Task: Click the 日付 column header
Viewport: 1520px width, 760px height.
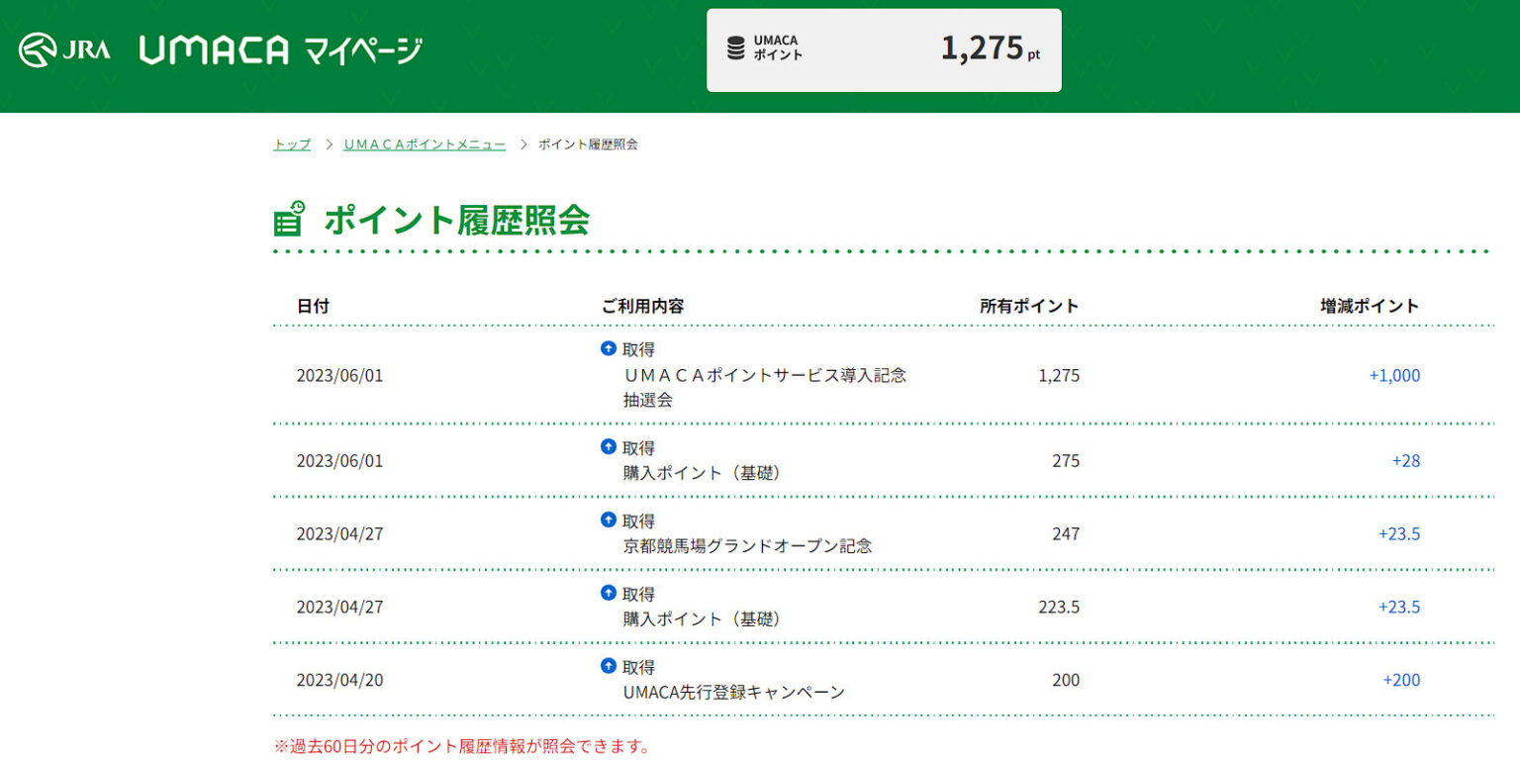Action: coord(315,306)
